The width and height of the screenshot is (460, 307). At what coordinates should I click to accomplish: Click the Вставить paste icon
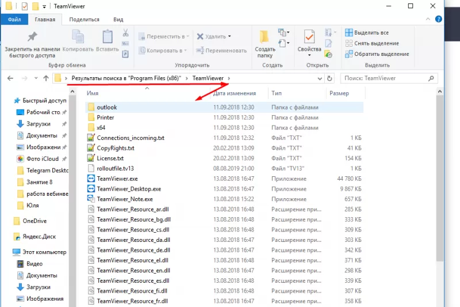(108, 37)
